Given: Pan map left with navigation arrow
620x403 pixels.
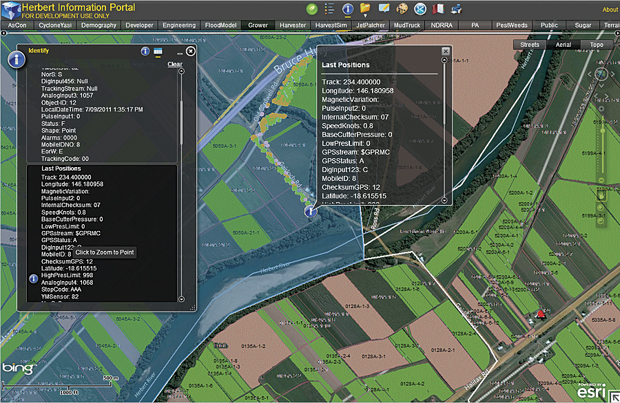Looking at the screenshot, I should pyautogui.click(x=590, y=74).
